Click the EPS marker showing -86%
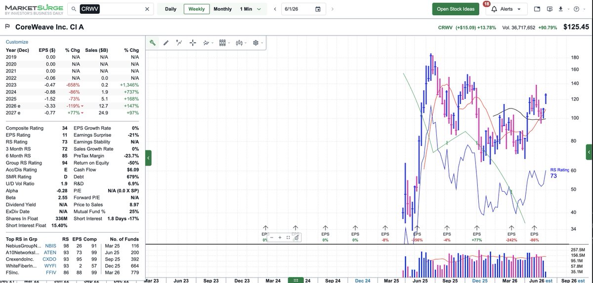Image resolution: width=593 pixels, height=283 pixels. point(534,234)
